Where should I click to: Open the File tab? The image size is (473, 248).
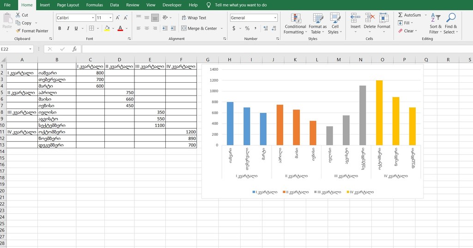point(7,5)
